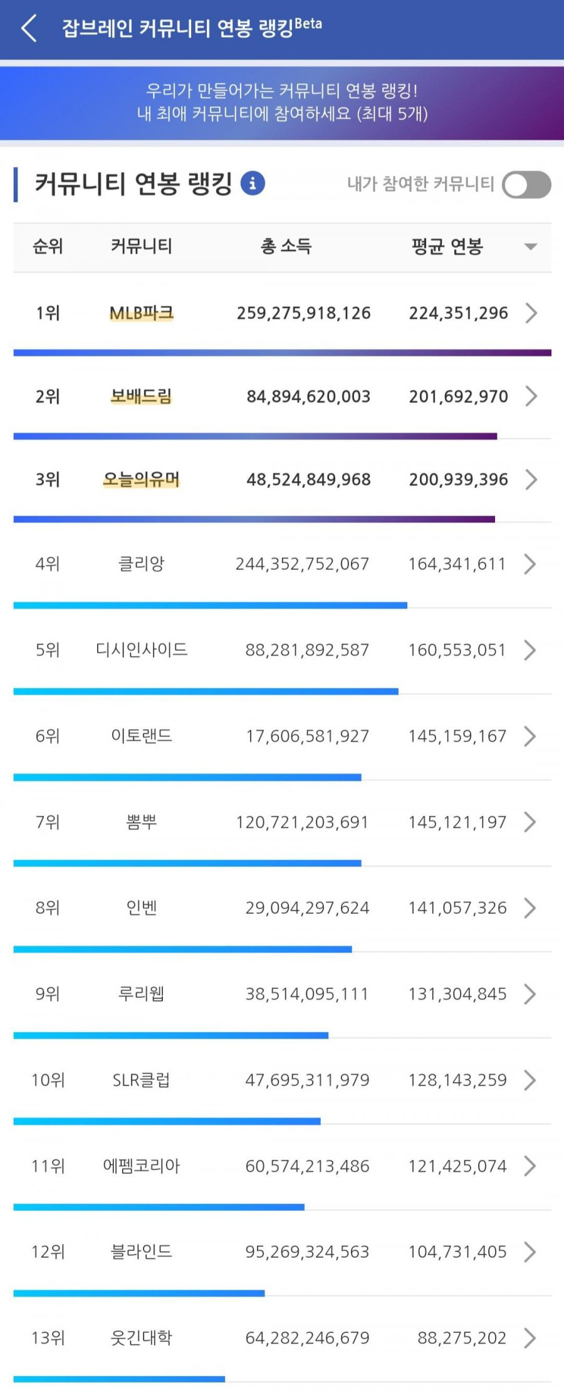This screenshot has width=564, height=1395.
Task: Select the SLR클럽 community name
Action: (x=142, y=1080)
